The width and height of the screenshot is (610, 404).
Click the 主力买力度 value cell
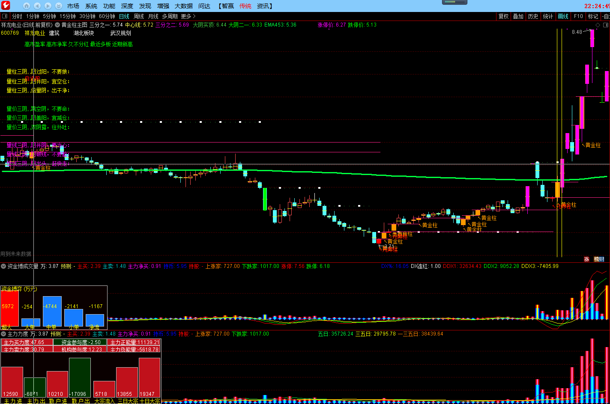tap(27, 342)
